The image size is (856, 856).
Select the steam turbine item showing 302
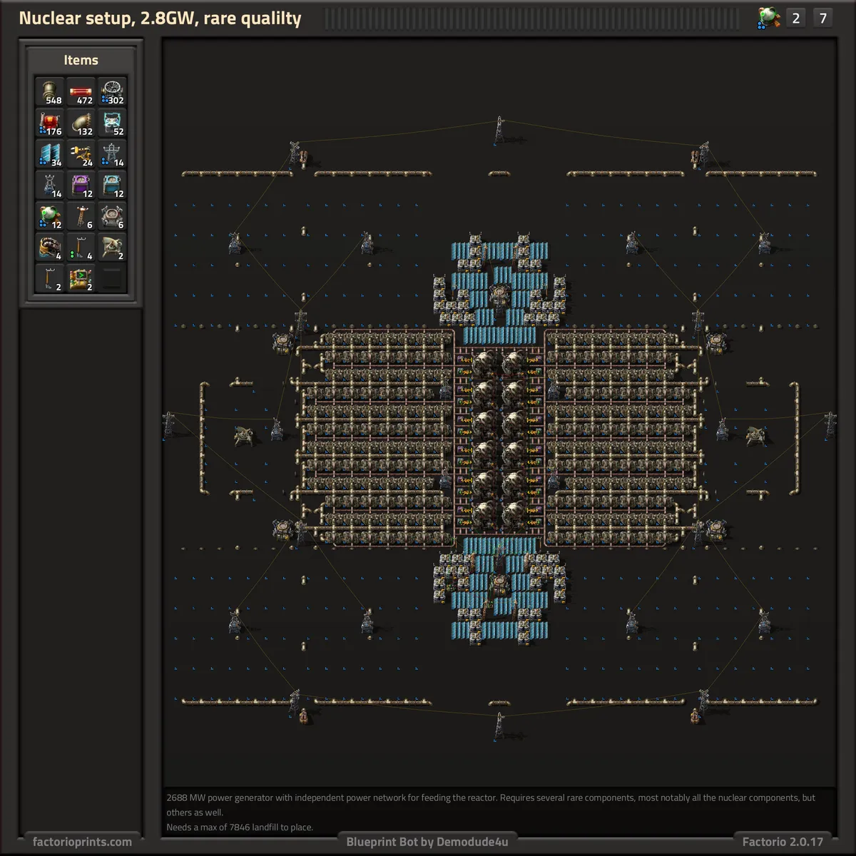tap(112, 92)
